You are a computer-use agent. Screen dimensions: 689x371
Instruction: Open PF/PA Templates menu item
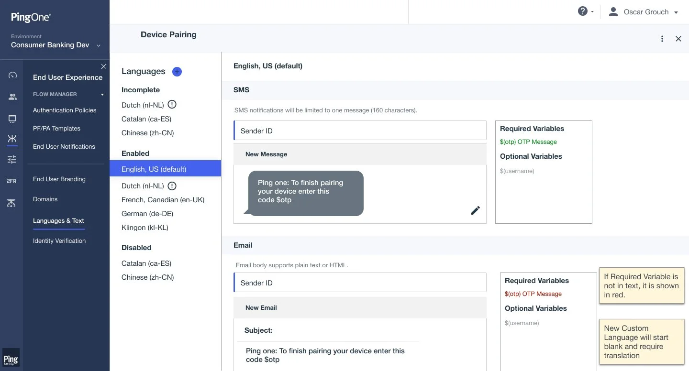coord(56,129)
